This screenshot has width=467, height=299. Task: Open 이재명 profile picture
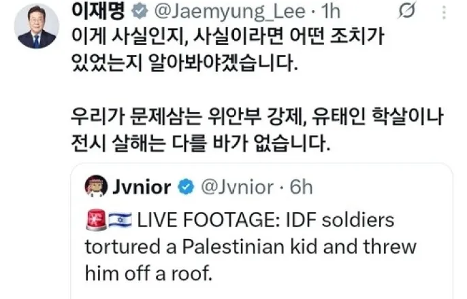point(37,26)
